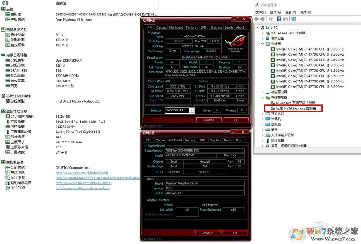361x244 pixels.
Task: Click the Help question-mark icon in Device Manager toolbar
Action: point(279,19)
